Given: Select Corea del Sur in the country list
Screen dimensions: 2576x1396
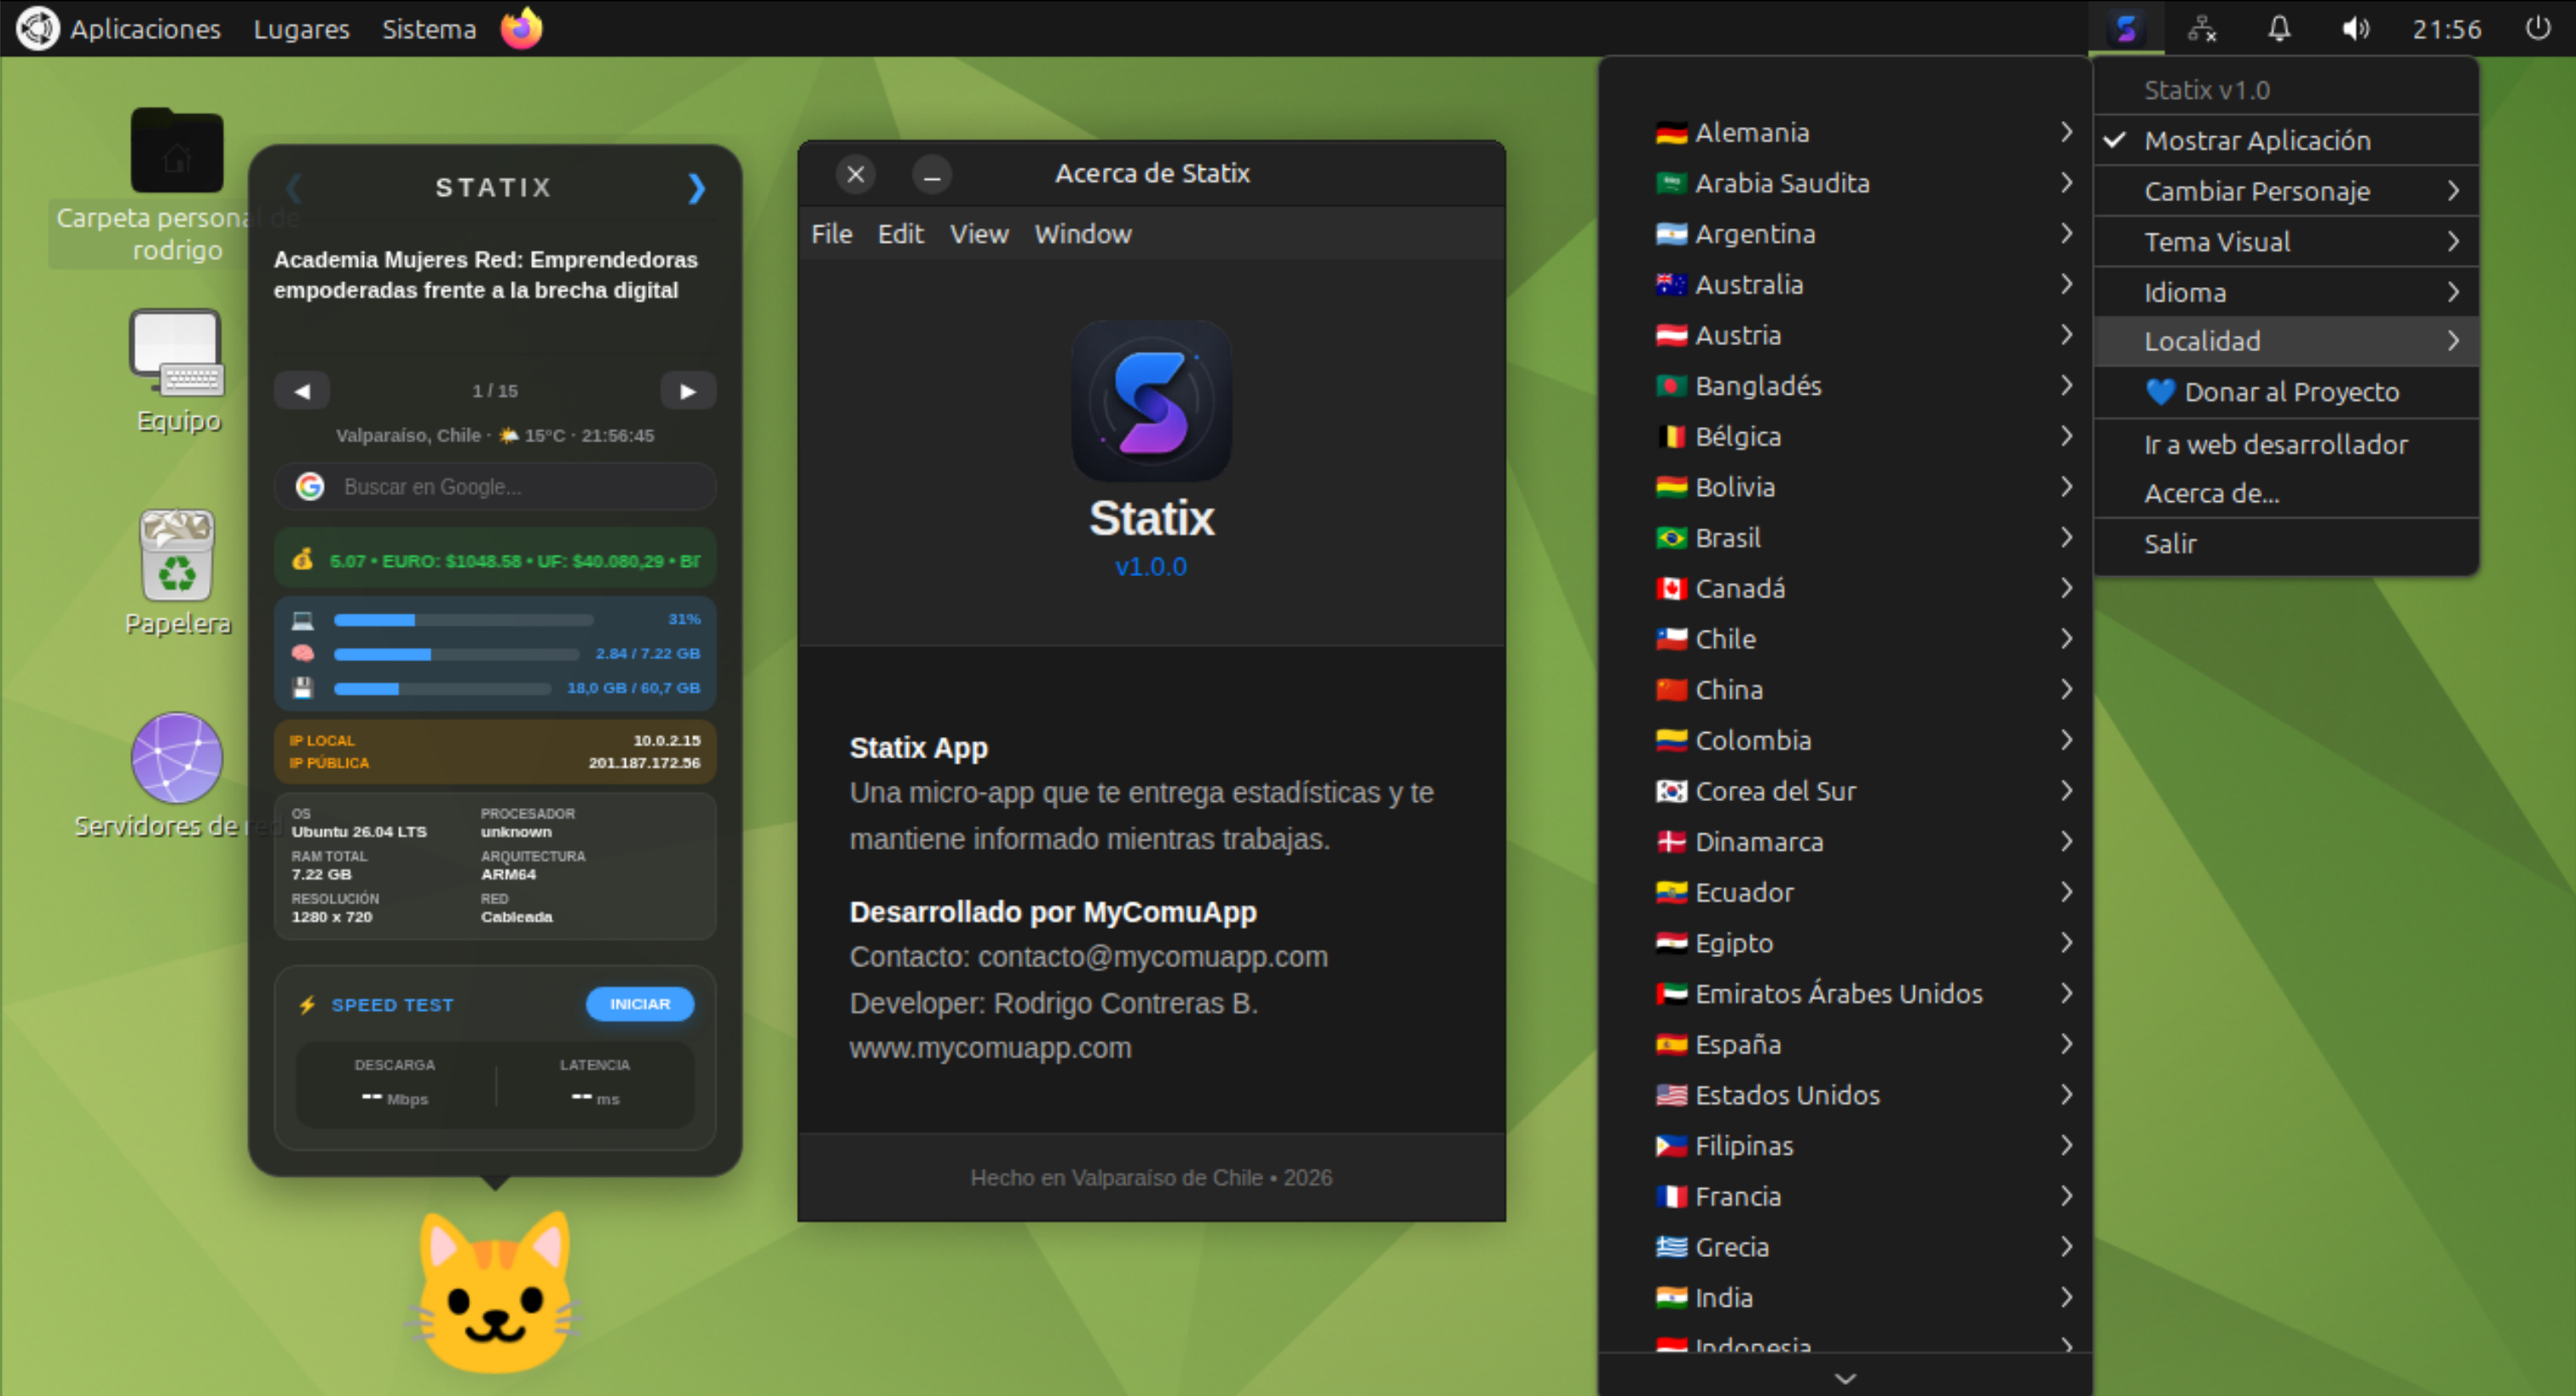Looking at the screenshot, I should click(1845, 791).
